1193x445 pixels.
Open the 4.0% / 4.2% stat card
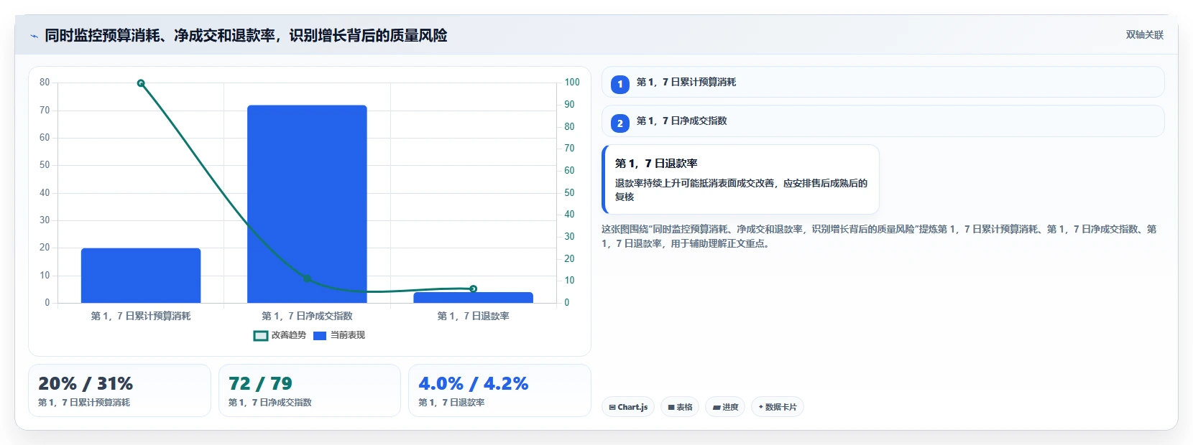(x=499, y=390)
